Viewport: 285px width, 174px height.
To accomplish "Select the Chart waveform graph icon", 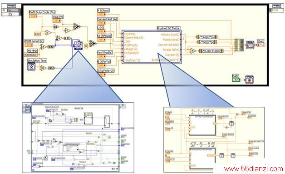I will [x=251, y=45].
